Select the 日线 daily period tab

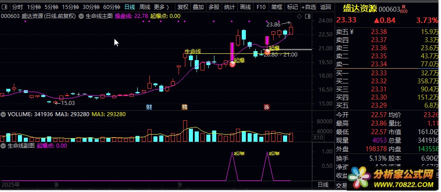pos(130,7)
